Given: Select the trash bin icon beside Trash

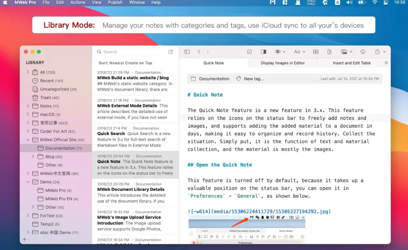Looking at the screenshot, I should (35, 98).
